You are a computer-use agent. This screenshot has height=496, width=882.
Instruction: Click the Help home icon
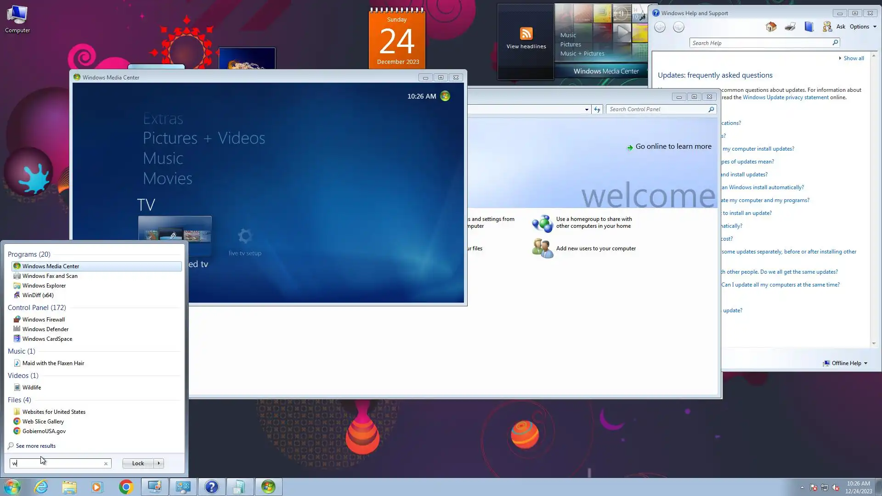[x=771, y=27]
